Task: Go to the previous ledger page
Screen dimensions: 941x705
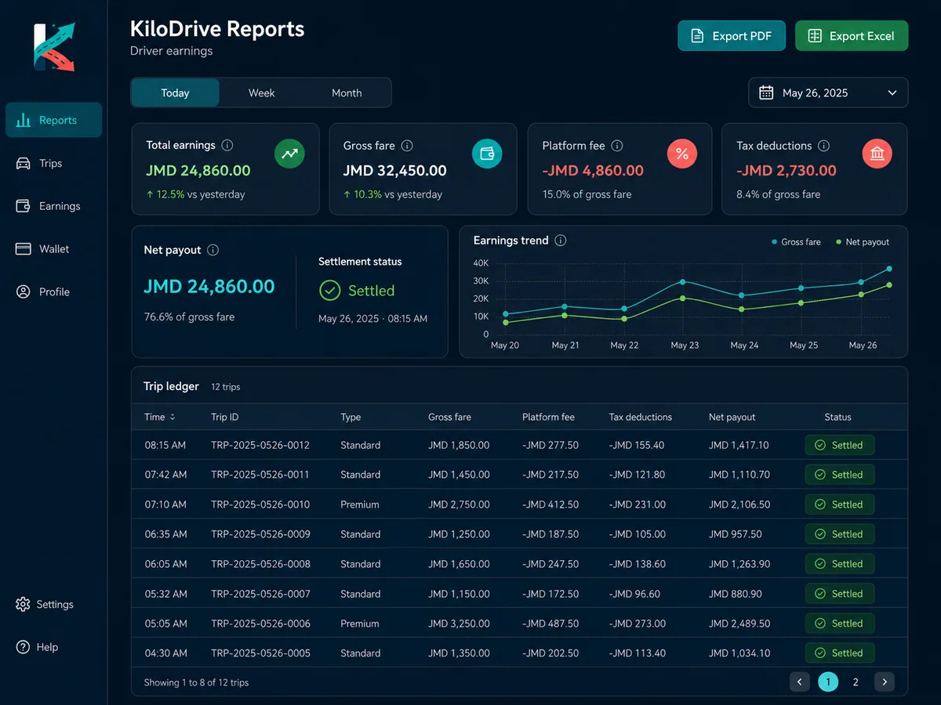Action: pyautogui.click(x=799, y=681)
